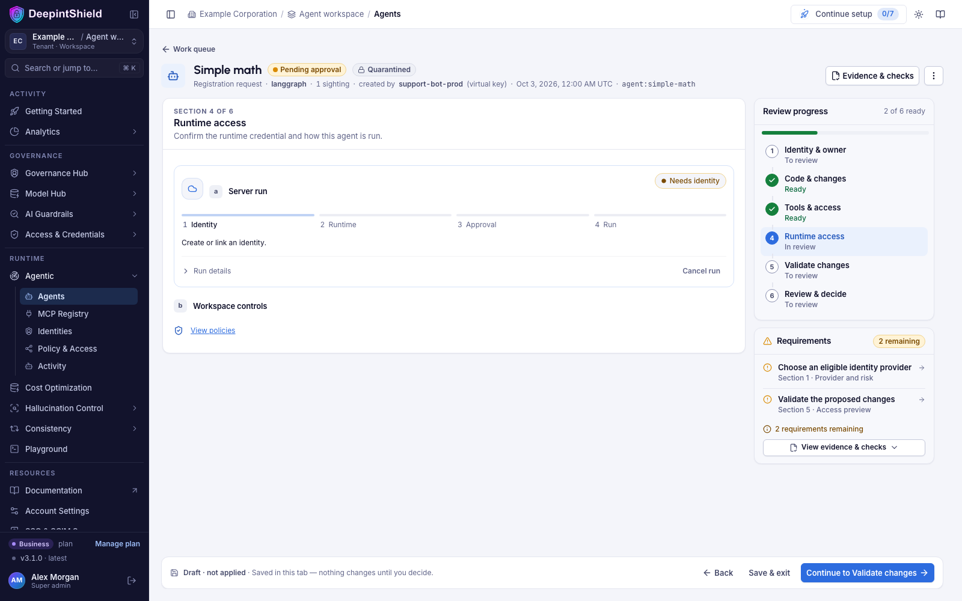Expand the Analytics menu
962x601 pixels.
74,132
